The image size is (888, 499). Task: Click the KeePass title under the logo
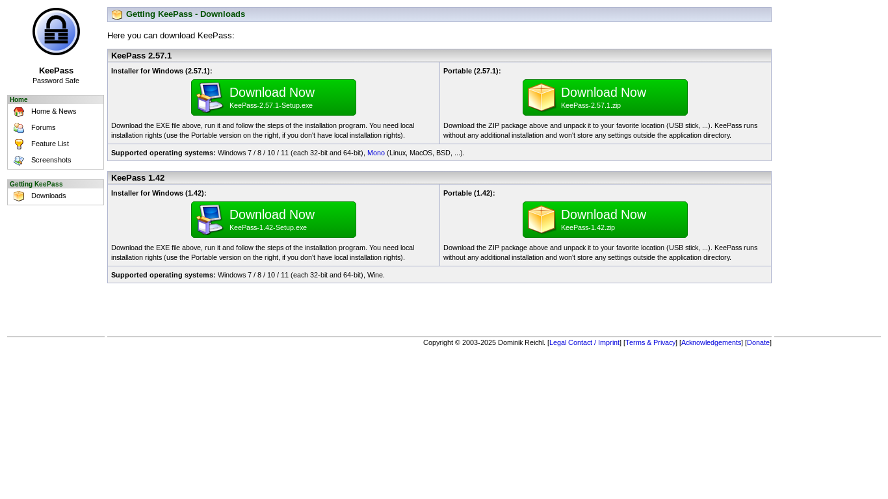56,71
